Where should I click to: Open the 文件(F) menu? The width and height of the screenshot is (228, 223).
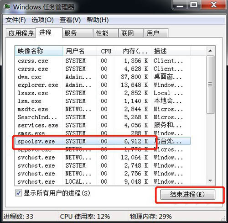(16, 20)
